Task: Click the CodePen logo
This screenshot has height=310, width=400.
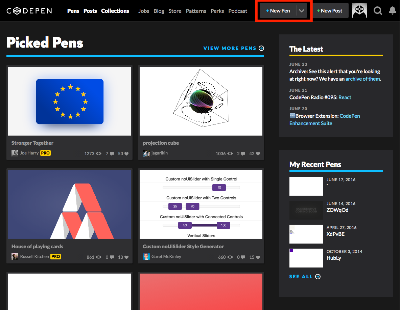Action: coord(29,11)
